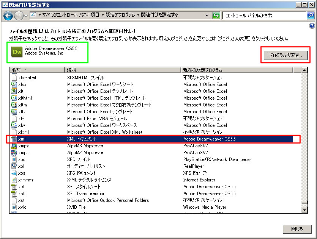Image resolution: width=317 pixels, height=239 pixels.
Task: Open the recent pages dropdown arrow
Action: 26,16
